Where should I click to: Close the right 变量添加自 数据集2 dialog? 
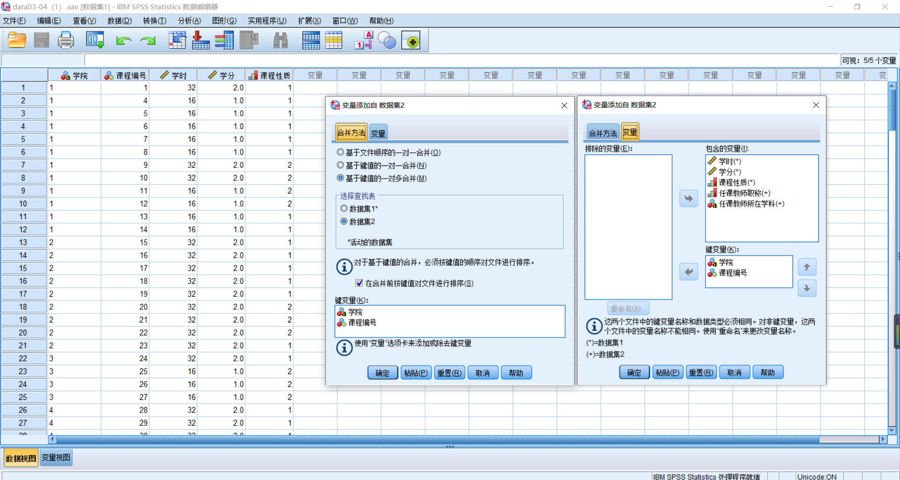coord(816,105)
